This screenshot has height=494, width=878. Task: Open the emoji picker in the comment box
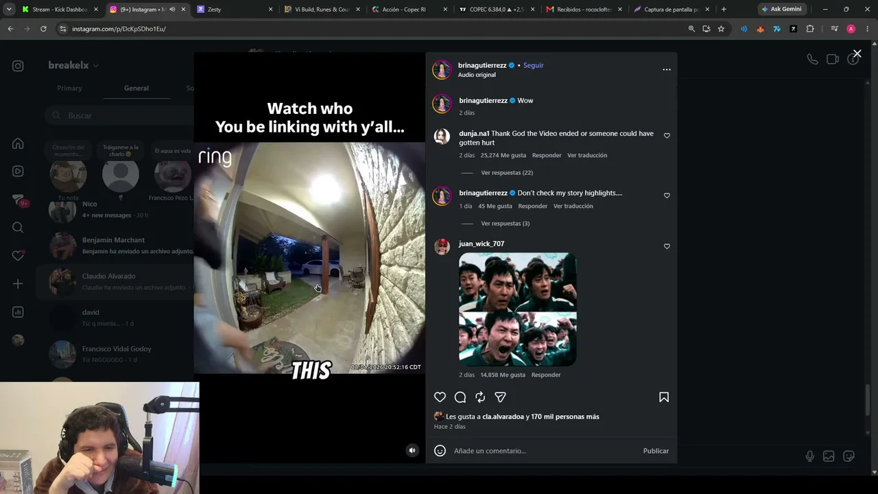440,451
